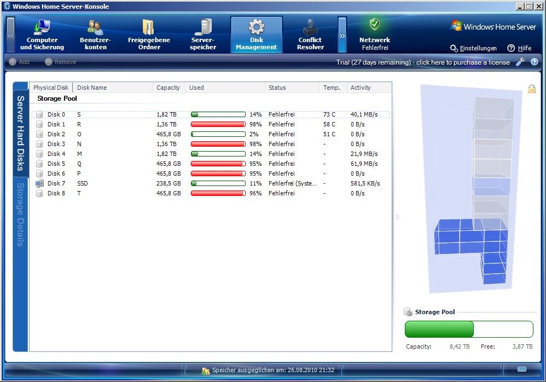Open Benutzerkonten tab

tap(95, 35)
